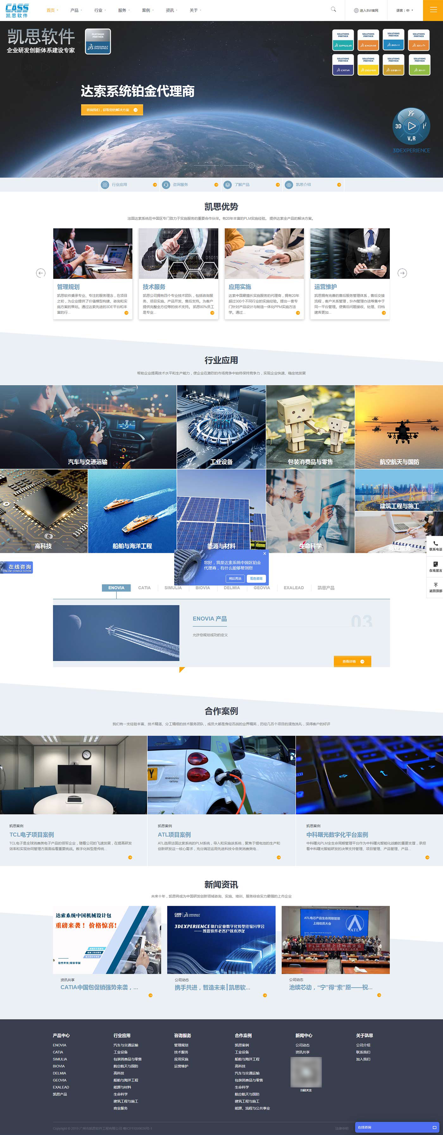Click the orange arrow on 运营维护 card
443x1135 pixels.
click(x=384, y=313)
